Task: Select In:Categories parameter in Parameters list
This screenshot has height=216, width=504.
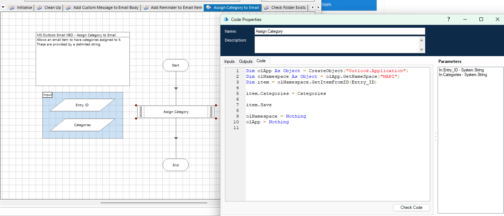Action: tap(463, 75)
